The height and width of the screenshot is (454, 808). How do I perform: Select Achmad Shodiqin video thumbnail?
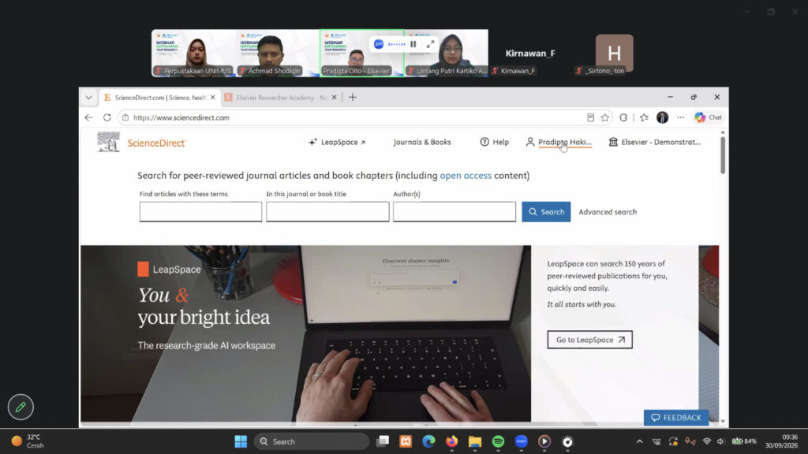click(278, 53)
